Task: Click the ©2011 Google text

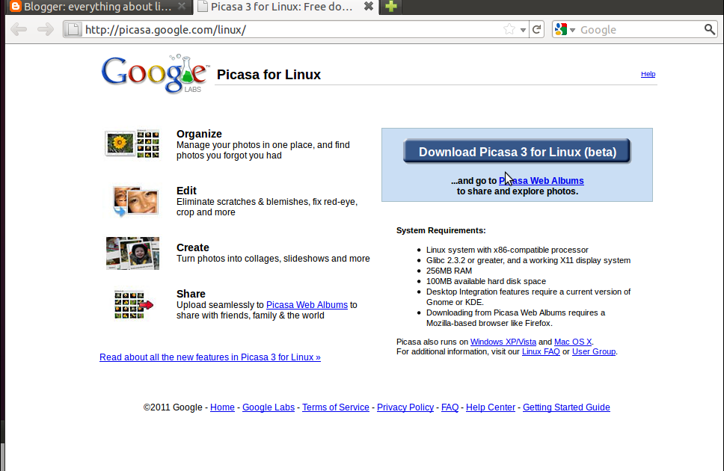Action: point(173,407)
